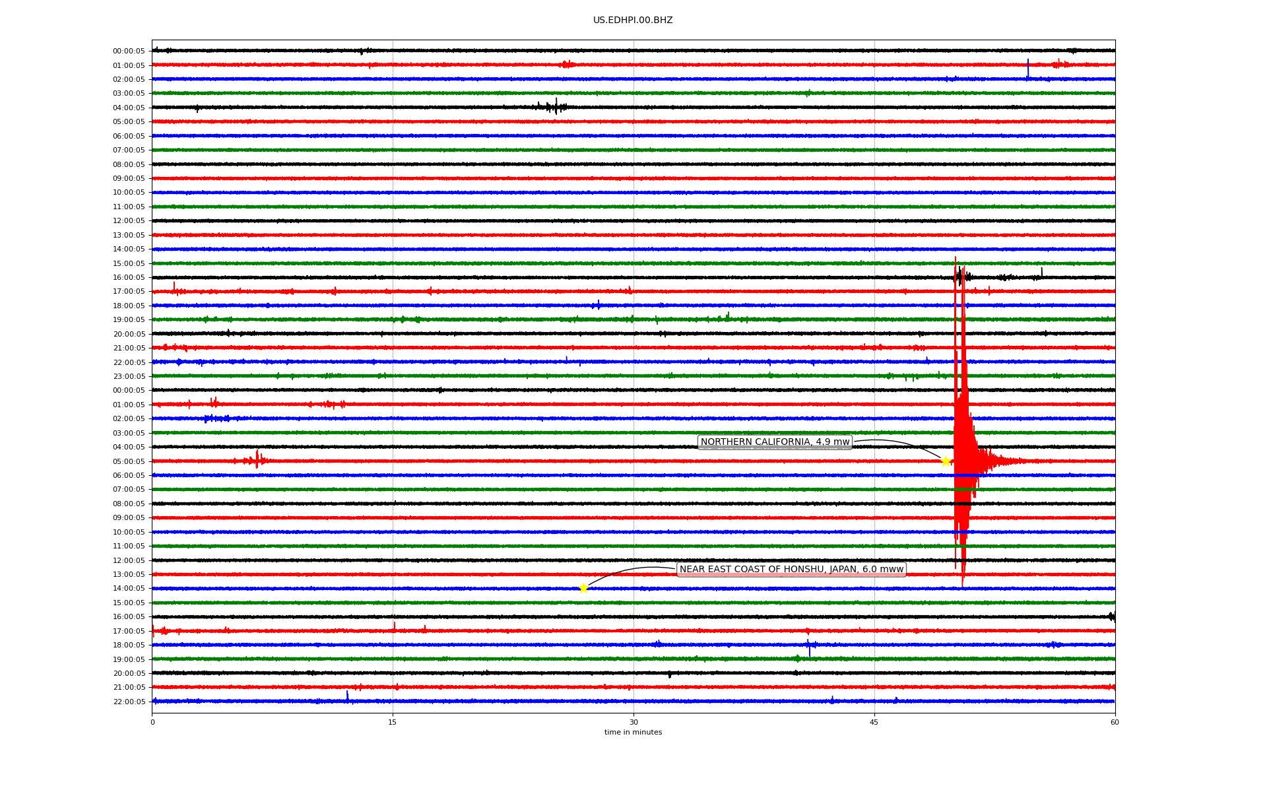This screenshot has height=792, width=1267.
Task: Click the first 00:00:05 time label at top
Action: coord(129,51)
